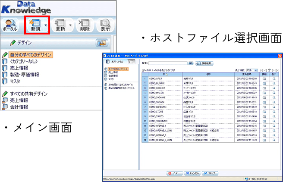The image size is (283, 182).
Task: Click the 削除 delete toolbar button
Action: [x=85, y=25]
